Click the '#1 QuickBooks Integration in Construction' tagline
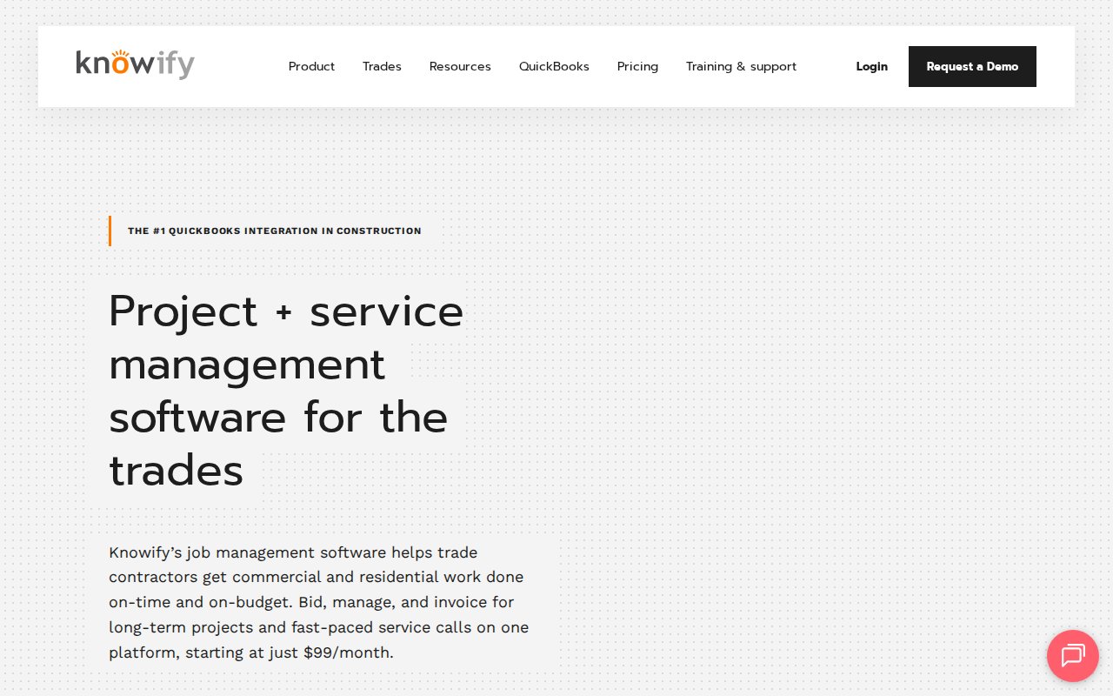Viewport: 1113px width, 696px height. coord(274,231)
